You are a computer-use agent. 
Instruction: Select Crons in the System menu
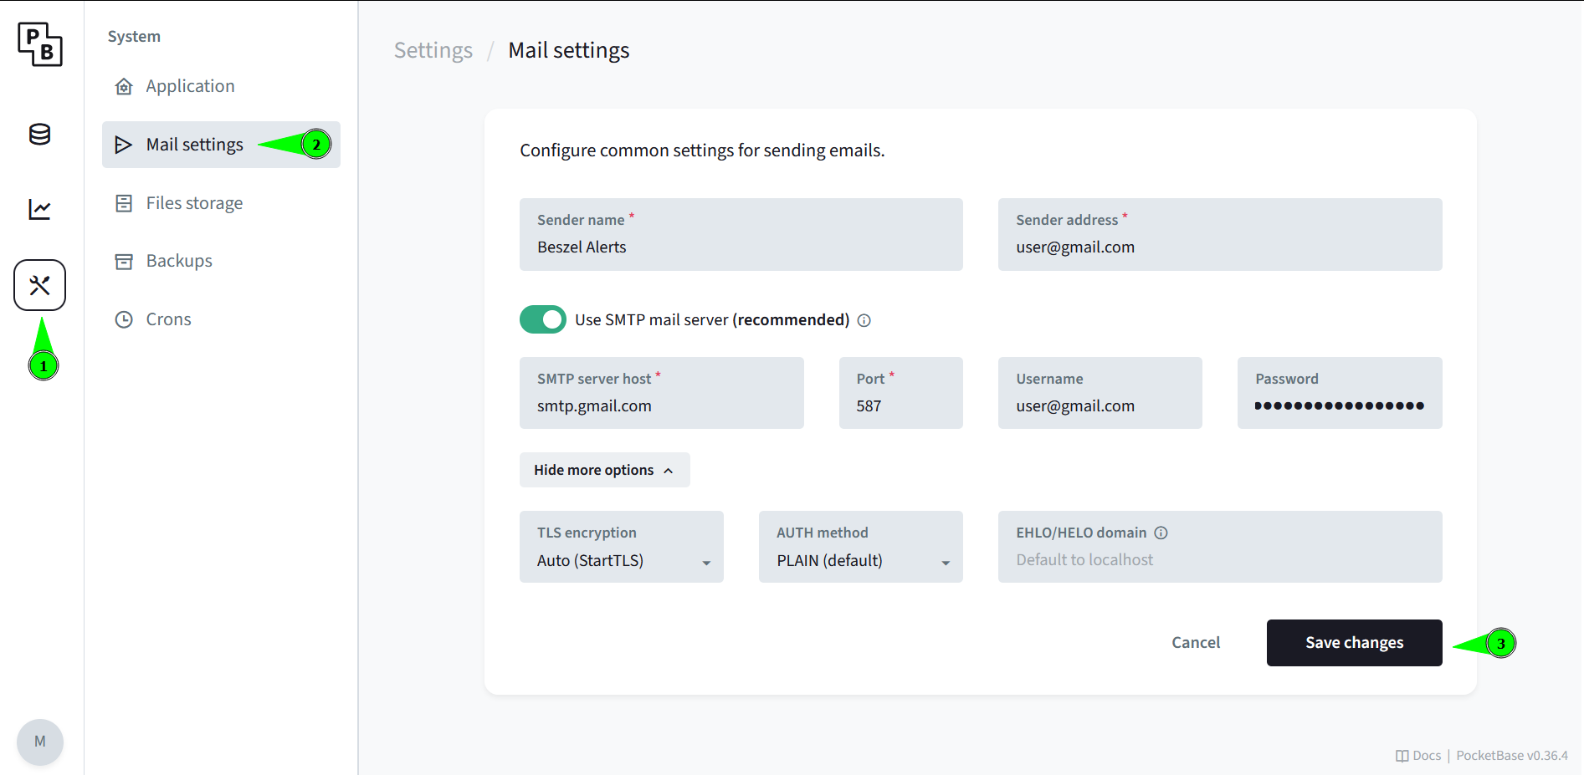pos(168,319)
